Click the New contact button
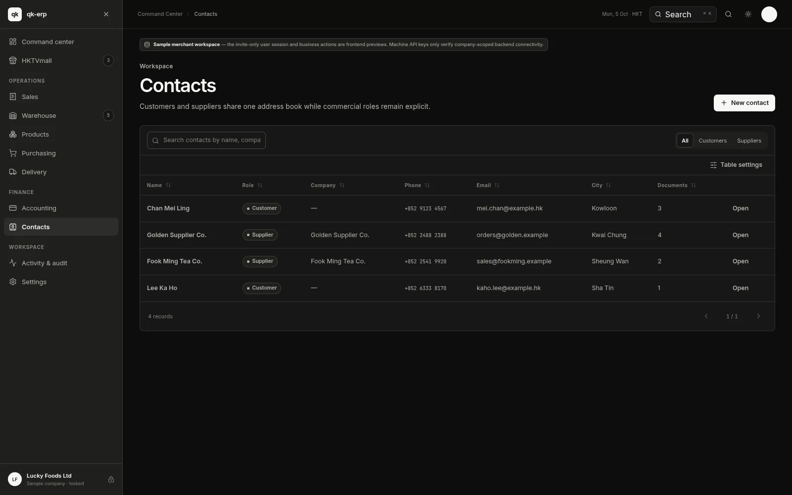The height and width of the screenshot is (495, 792). (744, 103)
